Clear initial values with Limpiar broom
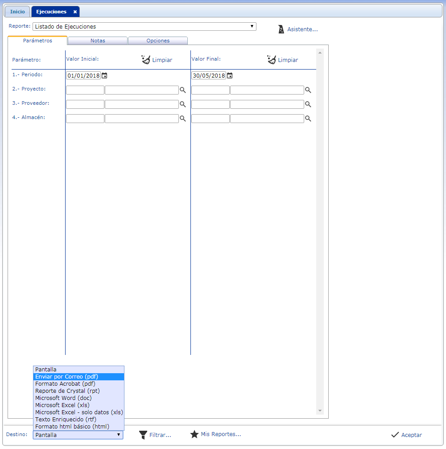Viewport: 446px width, 449px height. tap(146, 60)
